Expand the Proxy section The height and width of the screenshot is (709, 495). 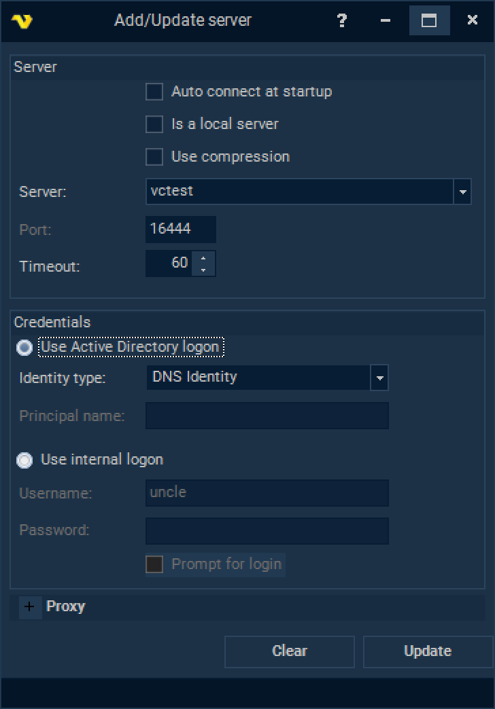click(x=29, y=606)
